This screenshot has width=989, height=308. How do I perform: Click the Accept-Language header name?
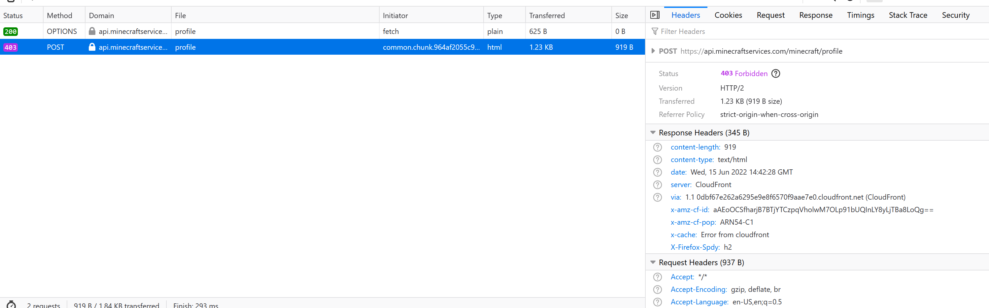[699, 302]
